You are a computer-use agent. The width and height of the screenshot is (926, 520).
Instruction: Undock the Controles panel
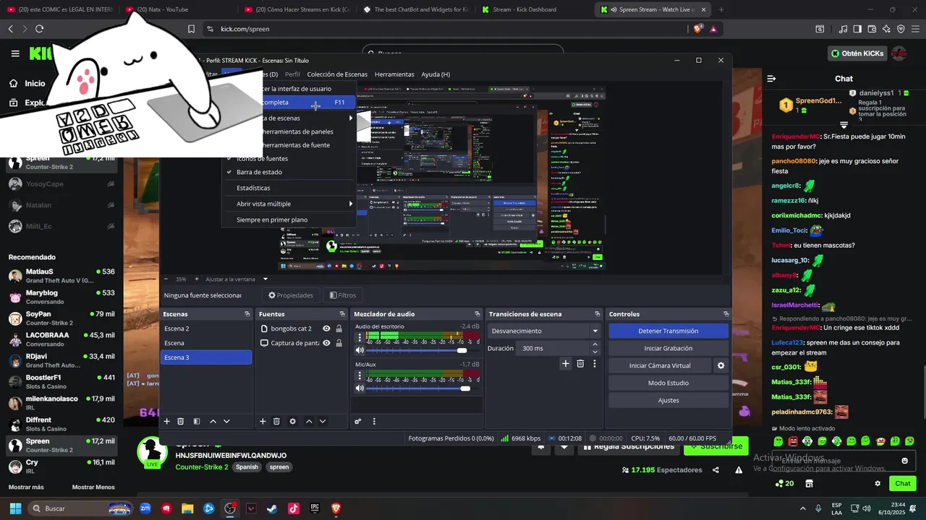tap(726, 314)
